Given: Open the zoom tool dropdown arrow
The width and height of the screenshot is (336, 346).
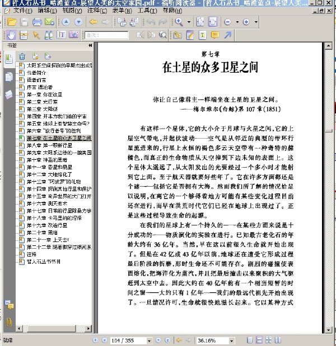Looking at the screenshot, I should tap(189, 22).
